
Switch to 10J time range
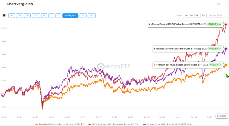[x=83, y=15]
